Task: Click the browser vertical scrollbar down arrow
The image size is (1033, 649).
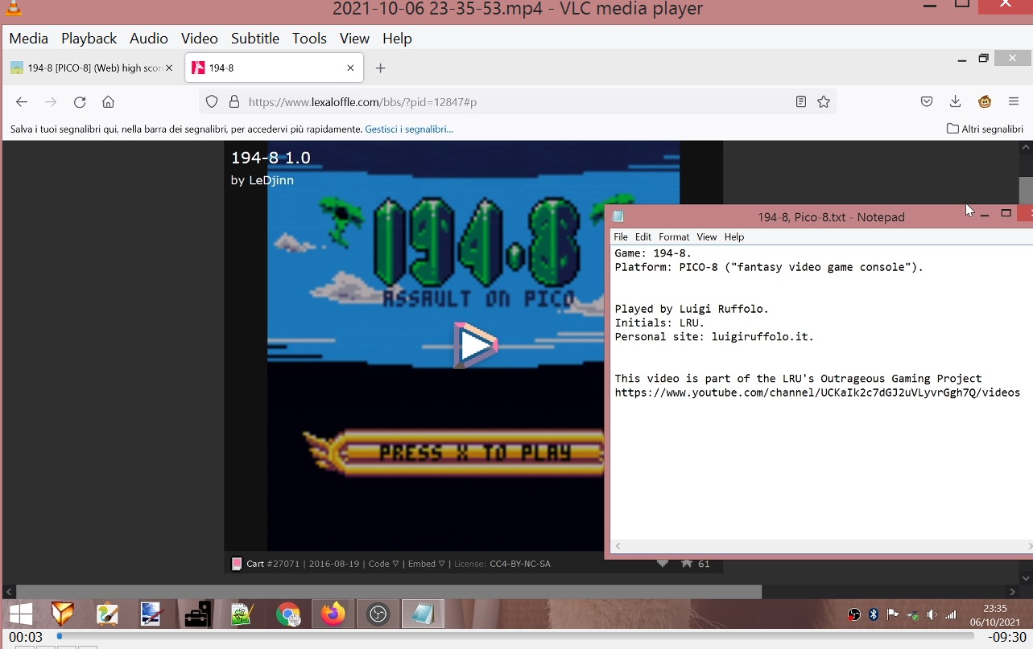Action: pyautogui.click(x=1026, y=577)
